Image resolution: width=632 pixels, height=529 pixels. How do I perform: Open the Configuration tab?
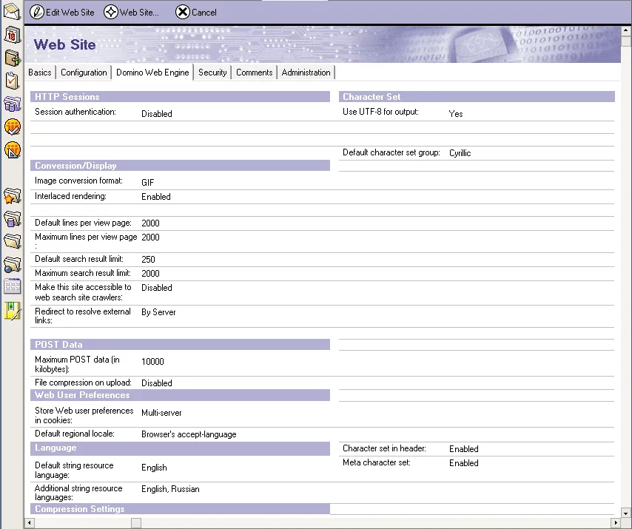[84, 73]
